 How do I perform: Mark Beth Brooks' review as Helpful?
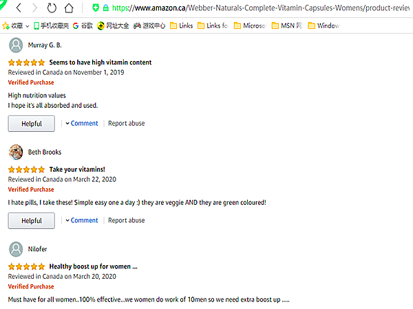pos(31,220)
